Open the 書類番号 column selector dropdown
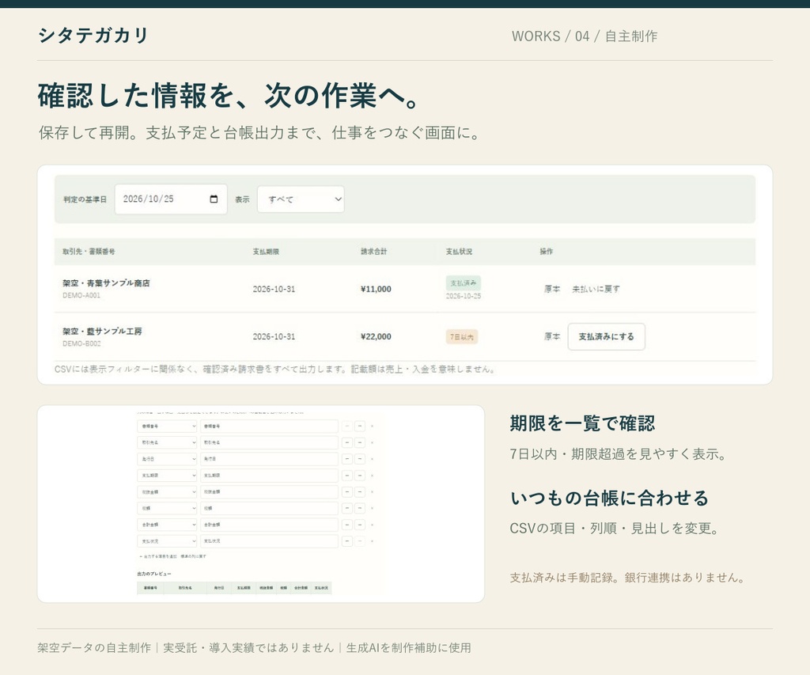The image size is (810, 675). (x=167, y=427)
